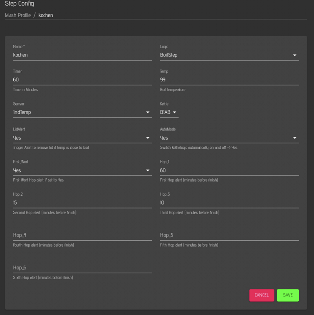
Task: Click the Name field containing kochen
Action: (82, 55)
